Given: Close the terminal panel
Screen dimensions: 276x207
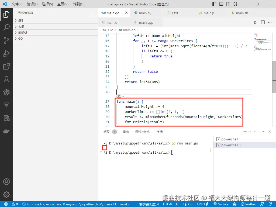Looking at the screenshot, I should (x=270, y=132).
